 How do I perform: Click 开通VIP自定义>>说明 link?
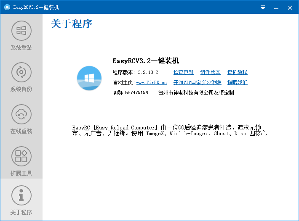click(197, 82)
